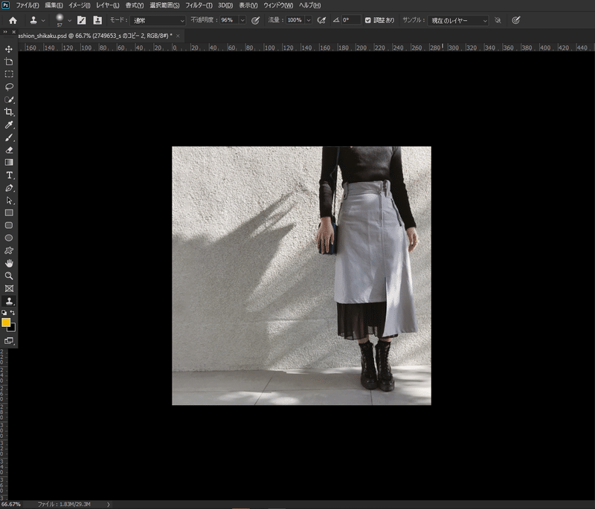Select the Eyedropper tool
Screen dimensions: 595x509
[x=9, y=125]
